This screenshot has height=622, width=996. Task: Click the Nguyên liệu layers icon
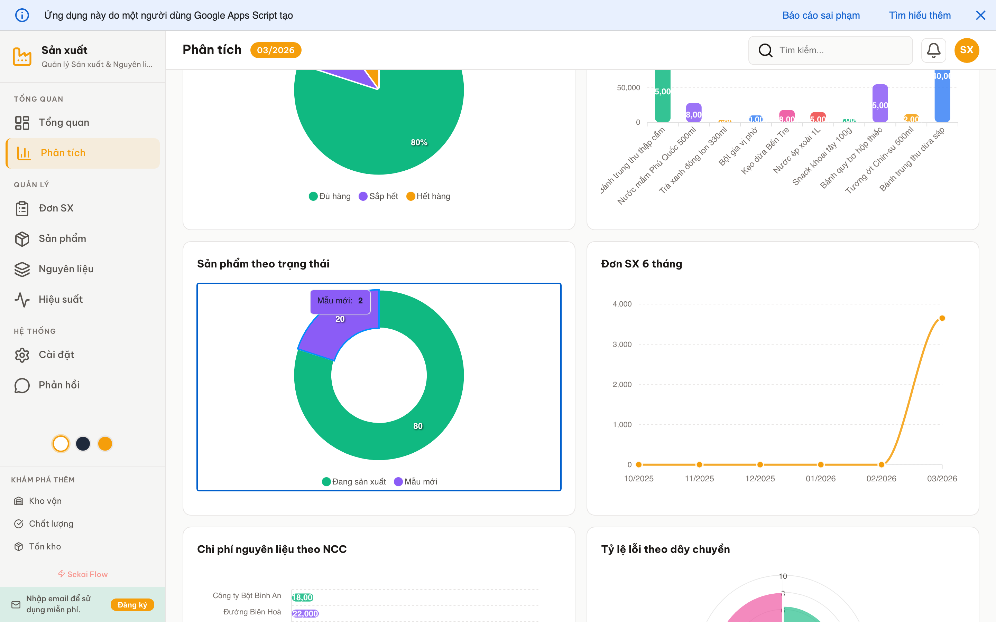22,269
